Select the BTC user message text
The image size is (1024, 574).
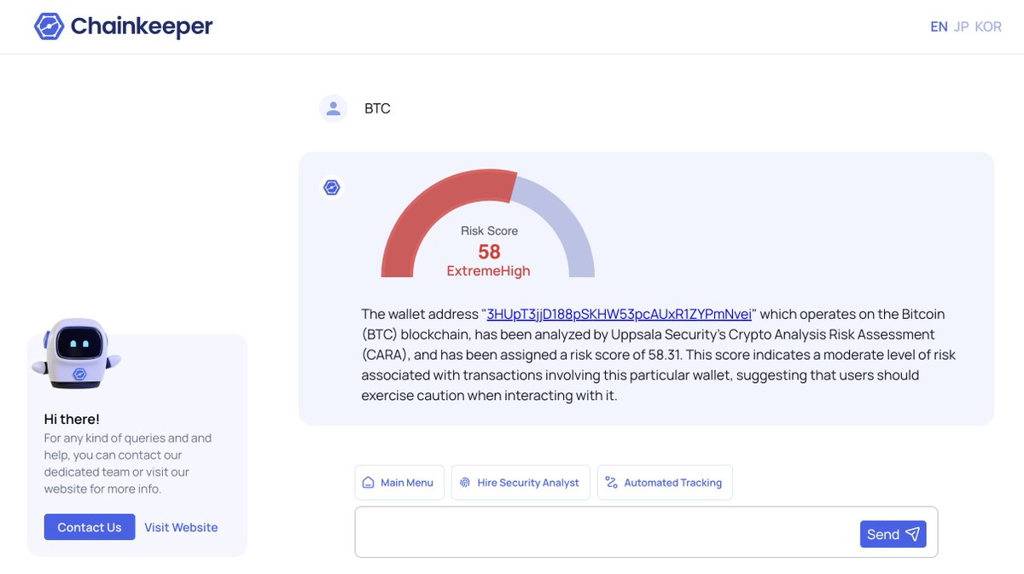[377, 108]
